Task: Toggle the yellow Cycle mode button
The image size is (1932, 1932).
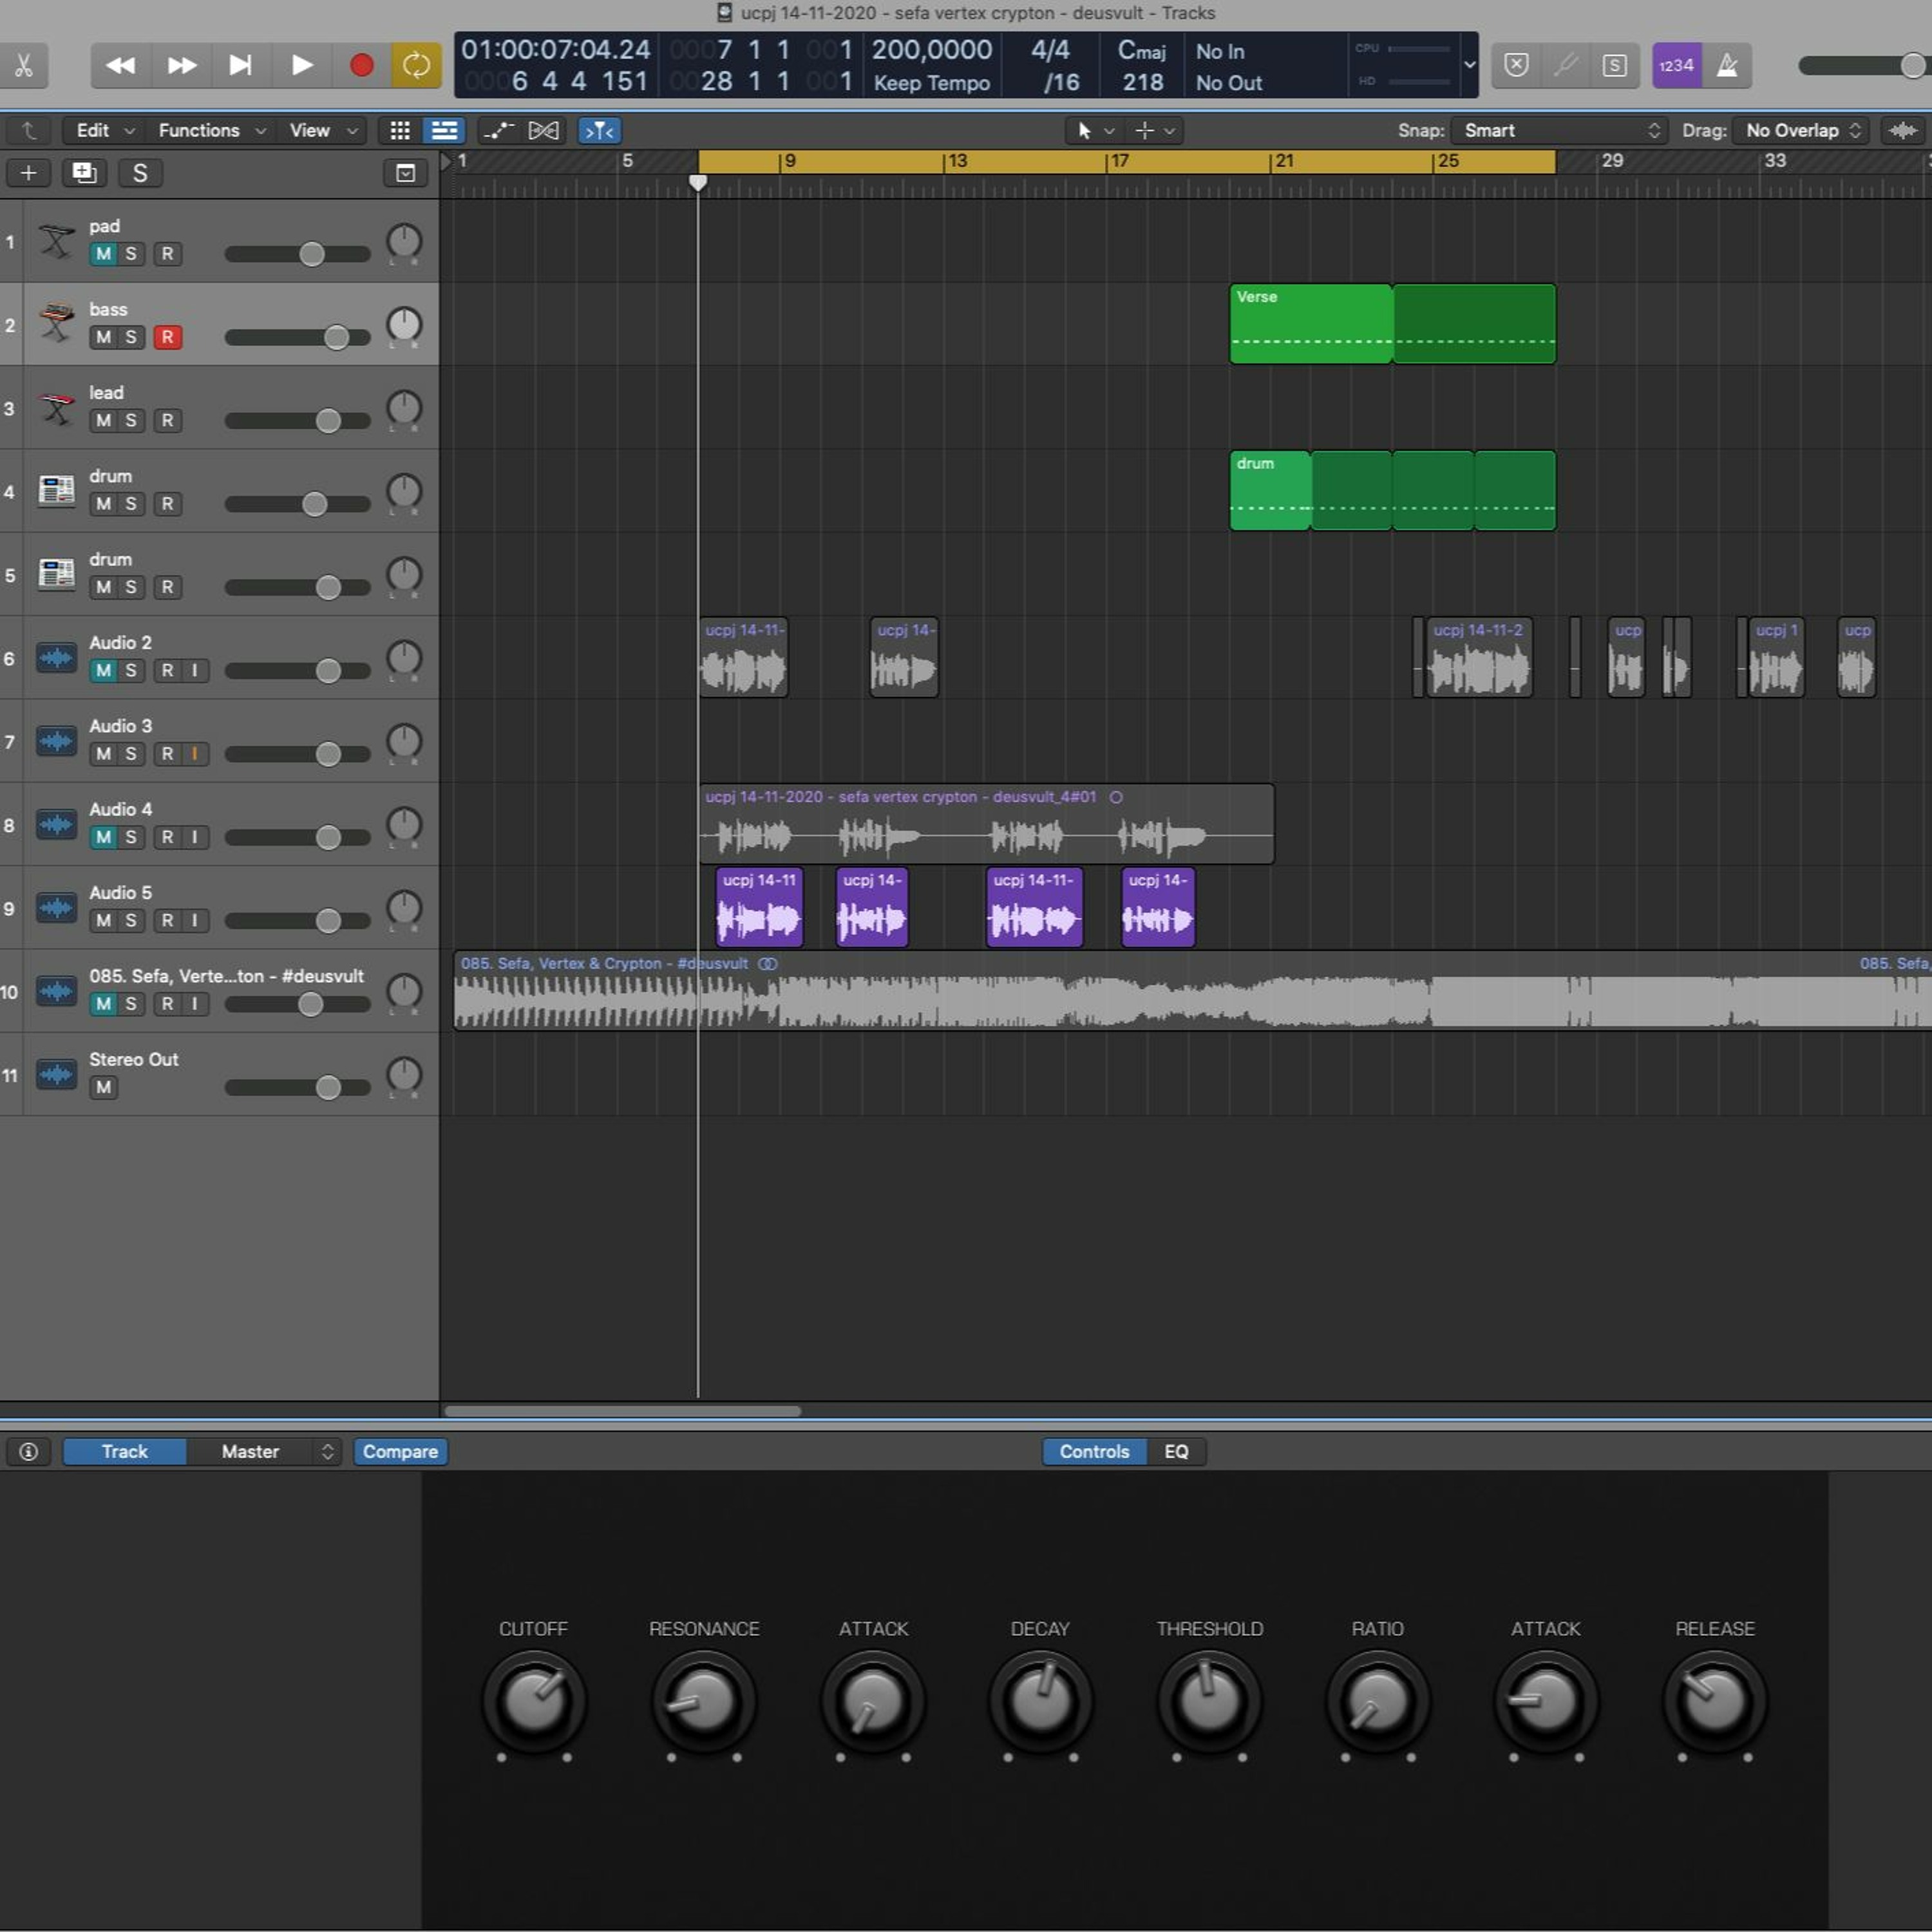Action: (x=416, y=66)
